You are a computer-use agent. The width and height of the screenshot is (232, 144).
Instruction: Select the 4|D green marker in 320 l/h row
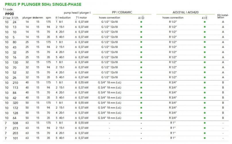(141, 103)
